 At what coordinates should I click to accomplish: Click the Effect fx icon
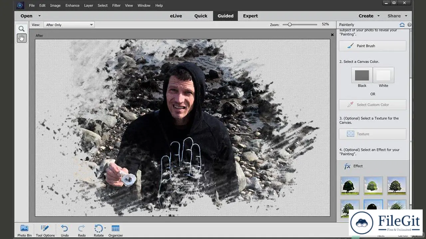(347, 166)
